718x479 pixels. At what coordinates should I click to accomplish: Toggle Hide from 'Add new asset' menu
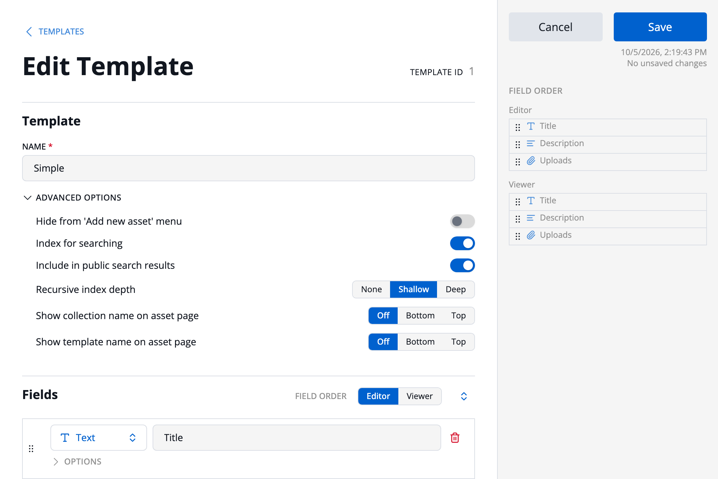(462, 221)
